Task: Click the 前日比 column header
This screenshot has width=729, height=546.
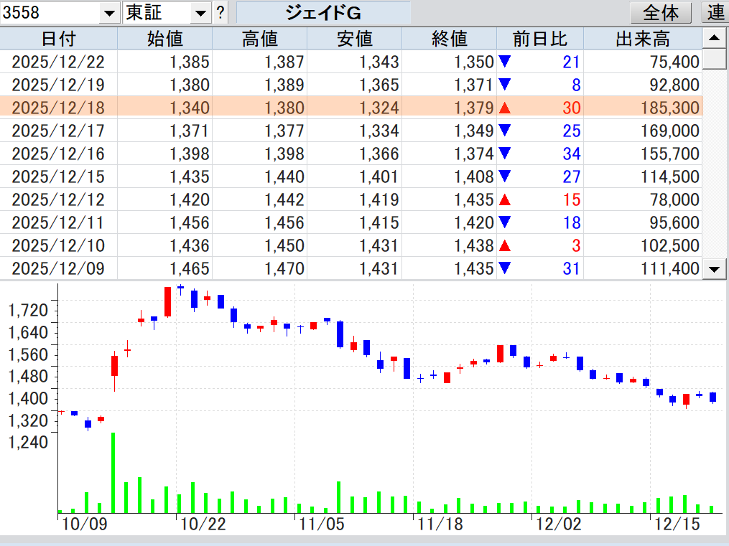Action: click(539, 39)
